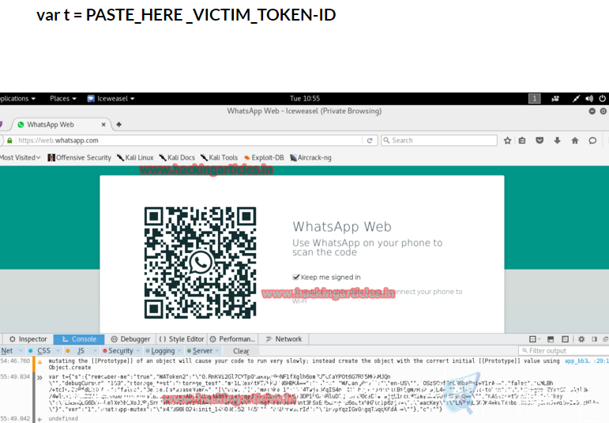Viewport: 609px width, 423px height.
Task: Click the Pocket save icon
Action: (x=539, y=141)
